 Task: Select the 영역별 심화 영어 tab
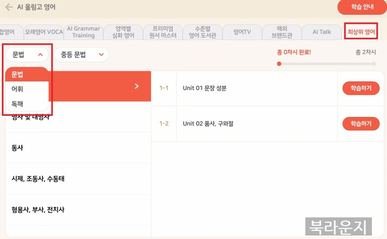123,32
